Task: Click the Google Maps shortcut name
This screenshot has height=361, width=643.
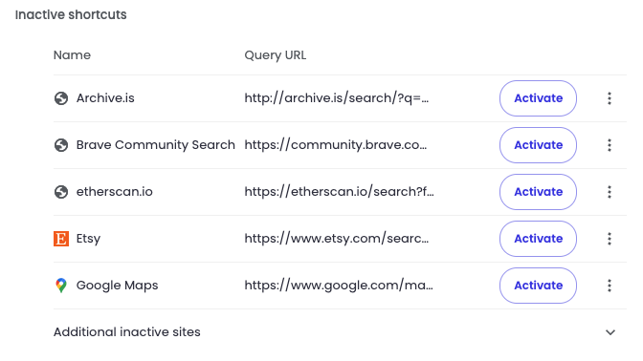Action: click(117, 286)
